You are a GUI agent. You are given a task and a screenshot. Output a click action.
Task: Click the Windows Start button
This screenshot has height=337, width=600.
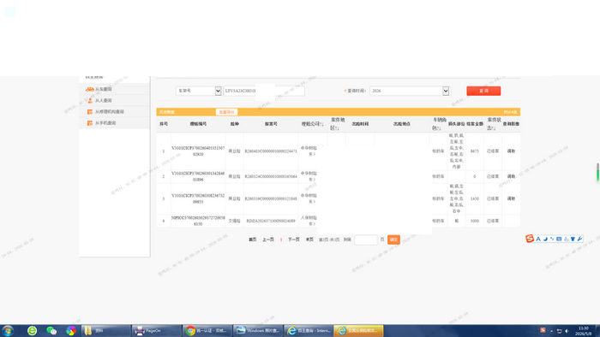(8, 330)
